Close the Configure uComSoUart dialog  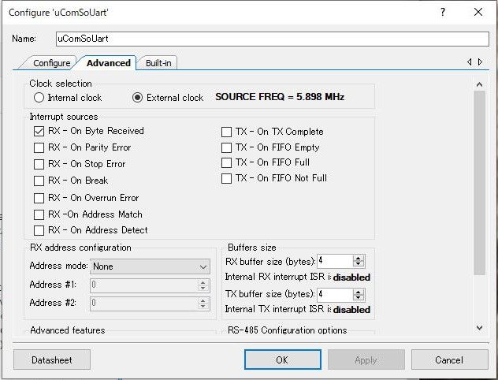coord(479,12)
